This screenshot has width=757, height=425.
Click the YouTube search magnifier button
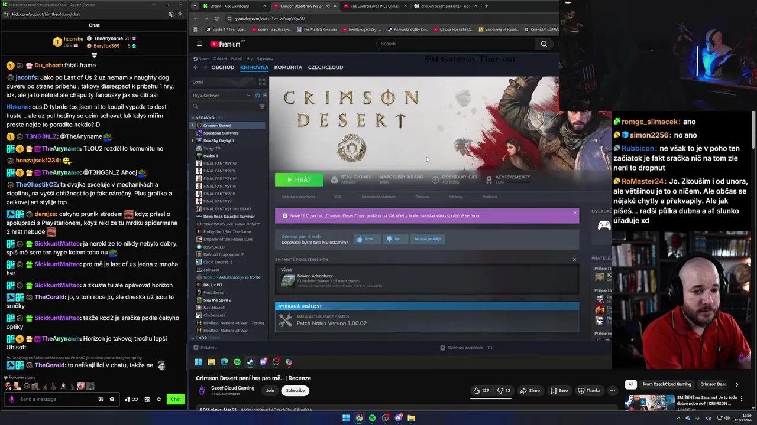544,44
